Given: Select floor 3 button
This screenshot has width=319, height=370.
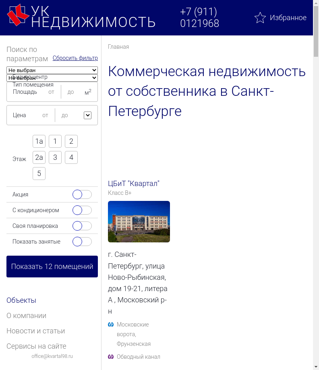Looking at the screenshot, I should point(55,157).
